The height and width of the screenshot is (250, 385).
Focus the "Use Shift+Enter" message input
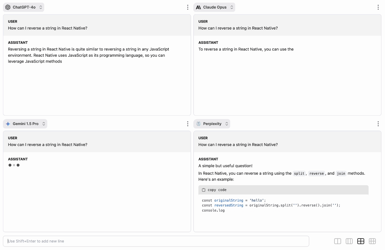point(156,241)
